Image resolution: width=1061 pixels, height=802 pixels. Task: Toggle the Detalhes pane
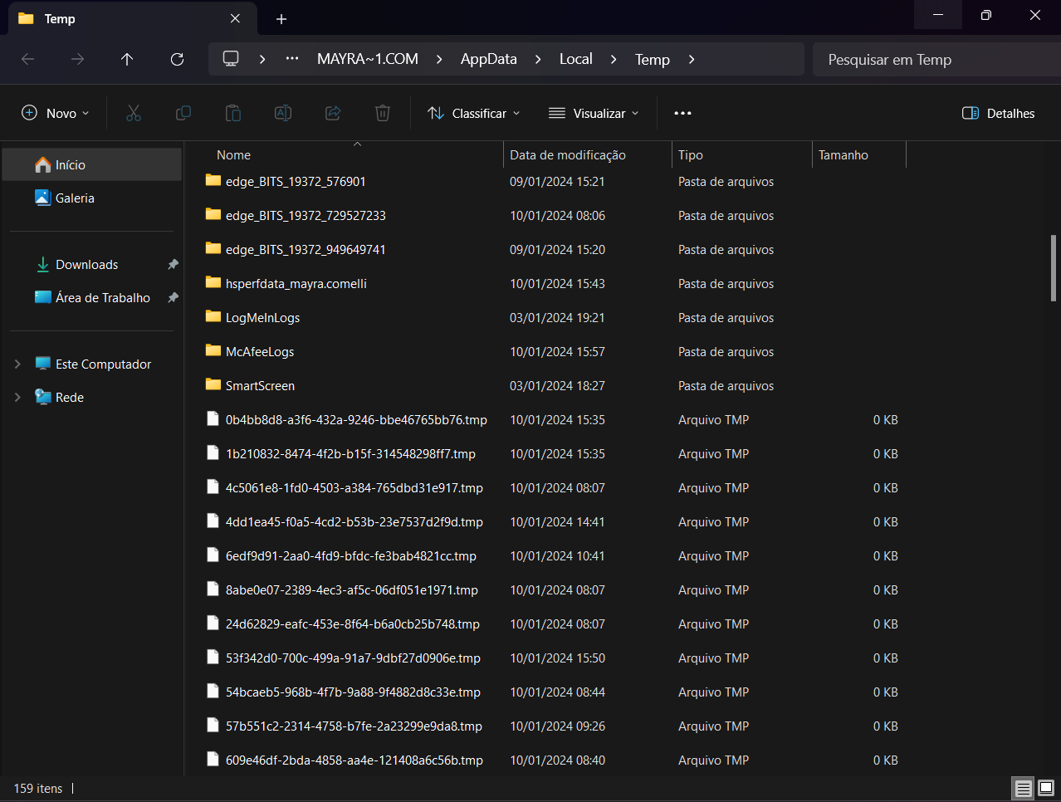click(x=999, y=113)
